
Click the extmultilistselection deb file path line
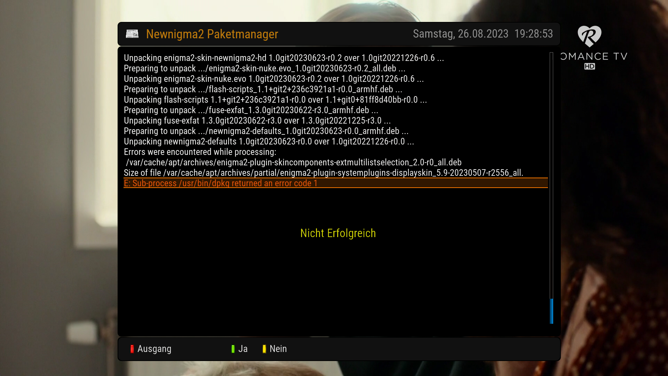click(x=294, y=163)
